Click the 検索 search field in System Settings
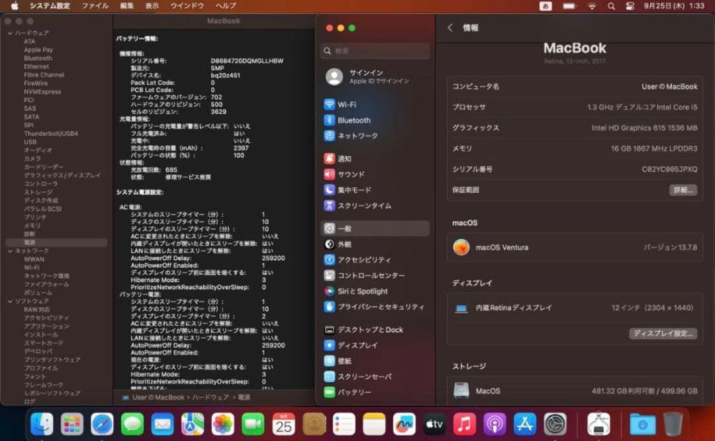The width and height of the screenshot is (715, 441). coord(375,50)
